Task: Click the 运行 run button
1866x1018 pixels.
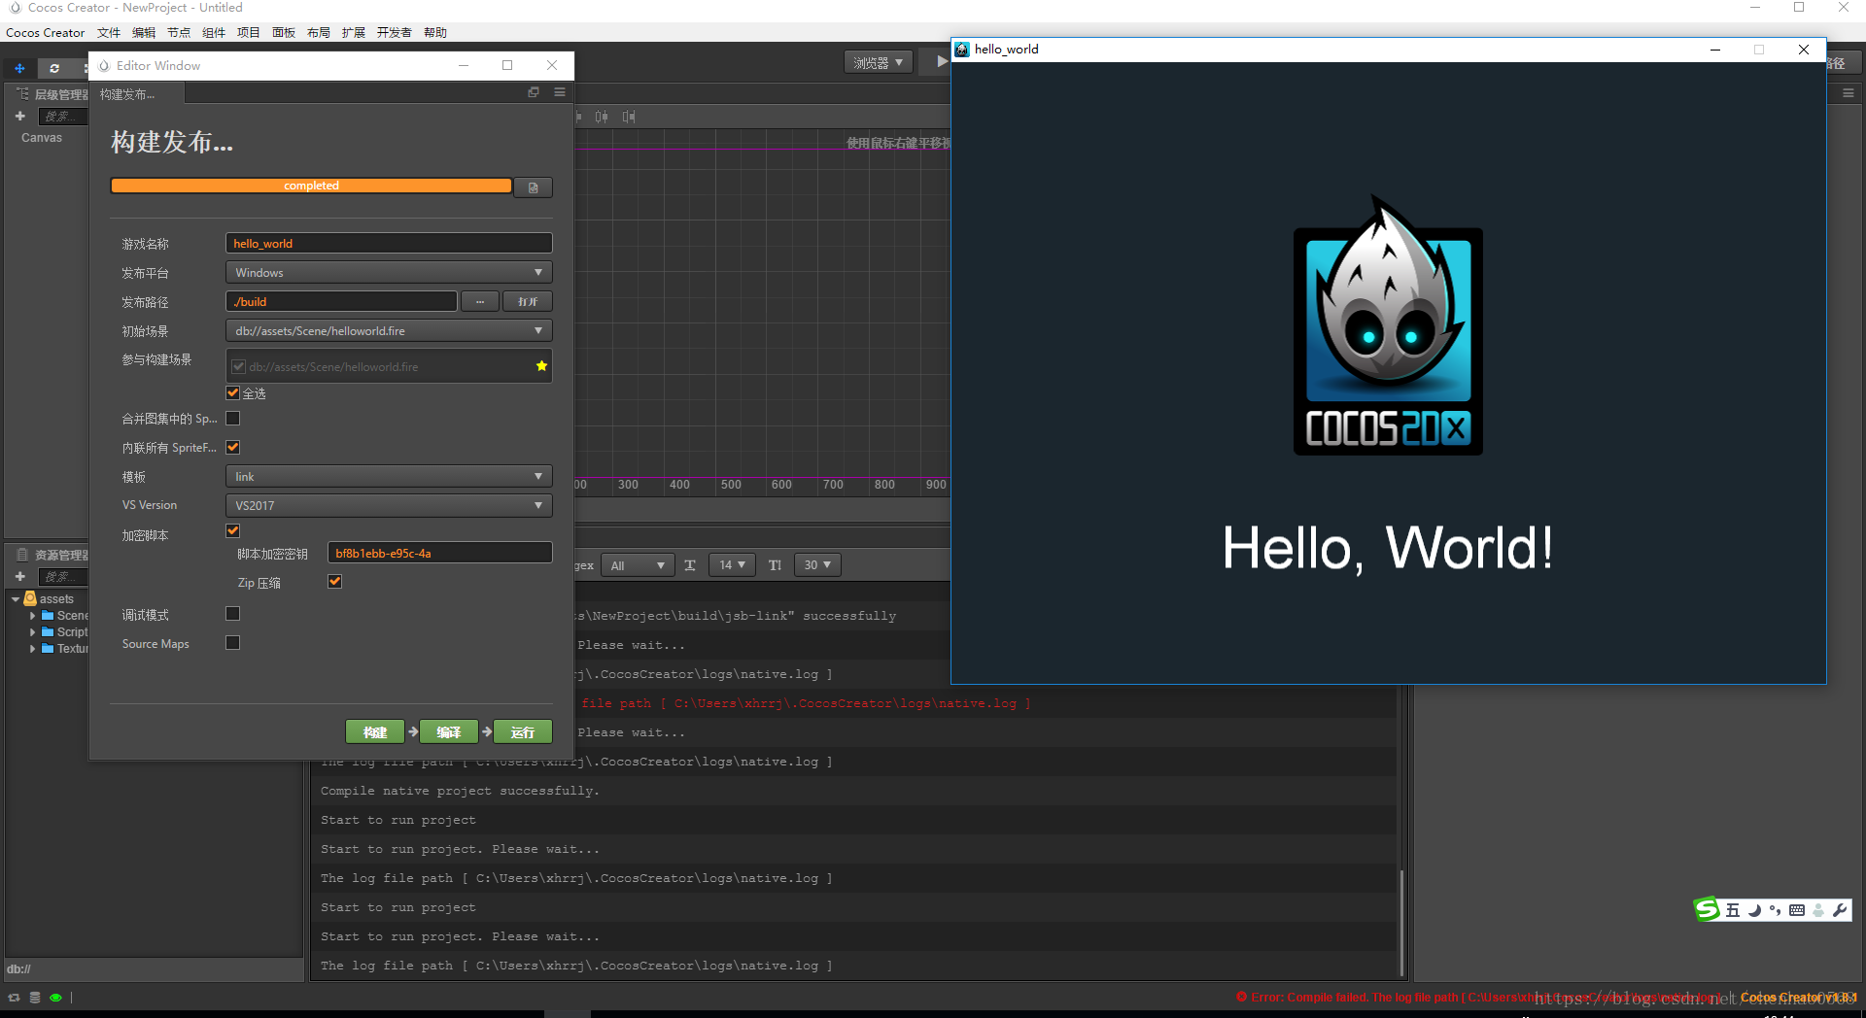Action: coord(523,732)
